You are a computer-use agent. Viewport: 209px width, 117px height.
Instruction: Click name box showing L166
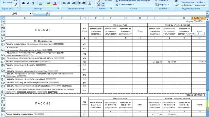14,14
